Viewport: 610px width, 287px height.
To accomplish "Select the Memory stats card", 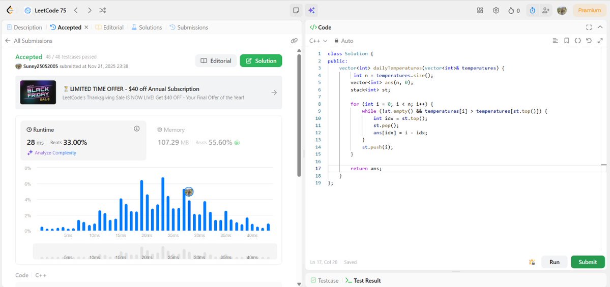I will (x=214, y=140).
